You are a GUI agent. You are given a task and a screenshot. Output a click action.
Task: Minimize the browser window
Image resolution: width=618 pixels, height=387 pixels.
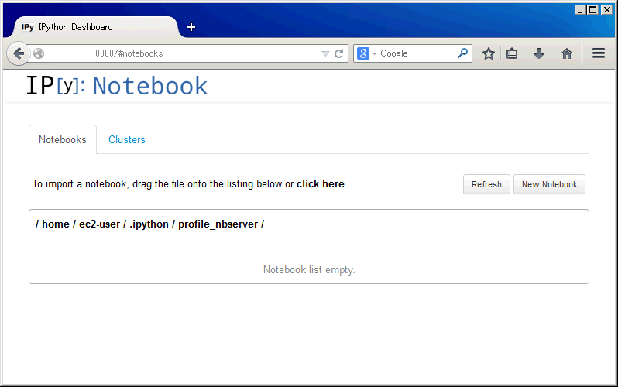click(579, 10)
